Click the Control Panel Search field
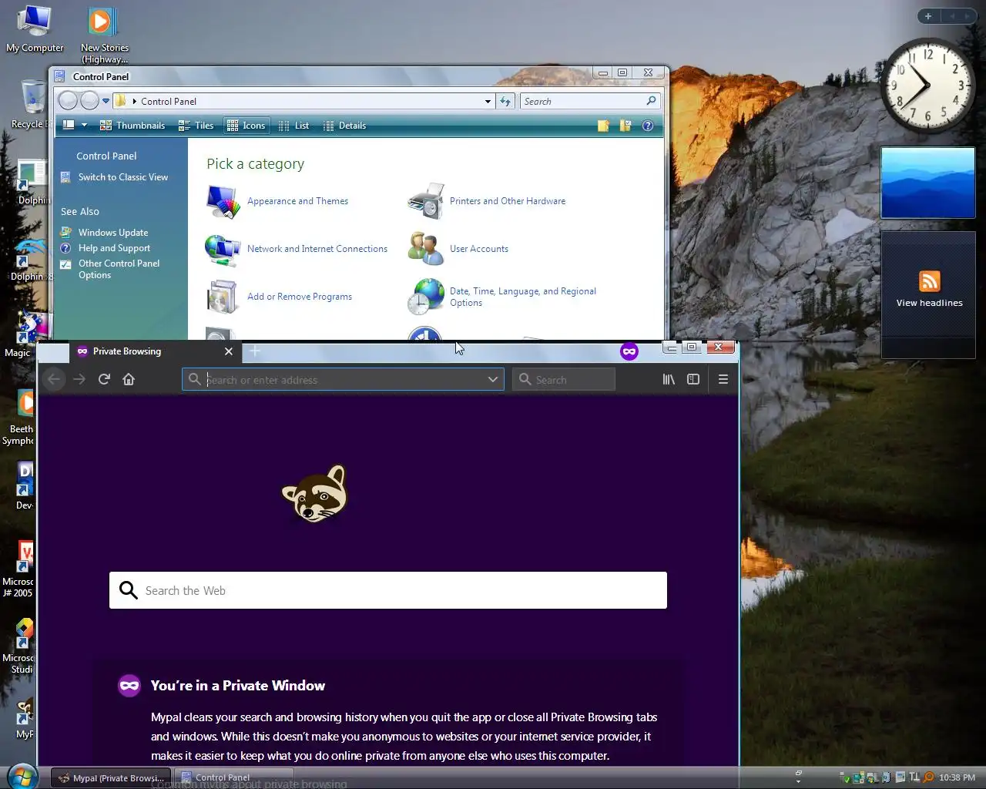 tap(590, 101)
